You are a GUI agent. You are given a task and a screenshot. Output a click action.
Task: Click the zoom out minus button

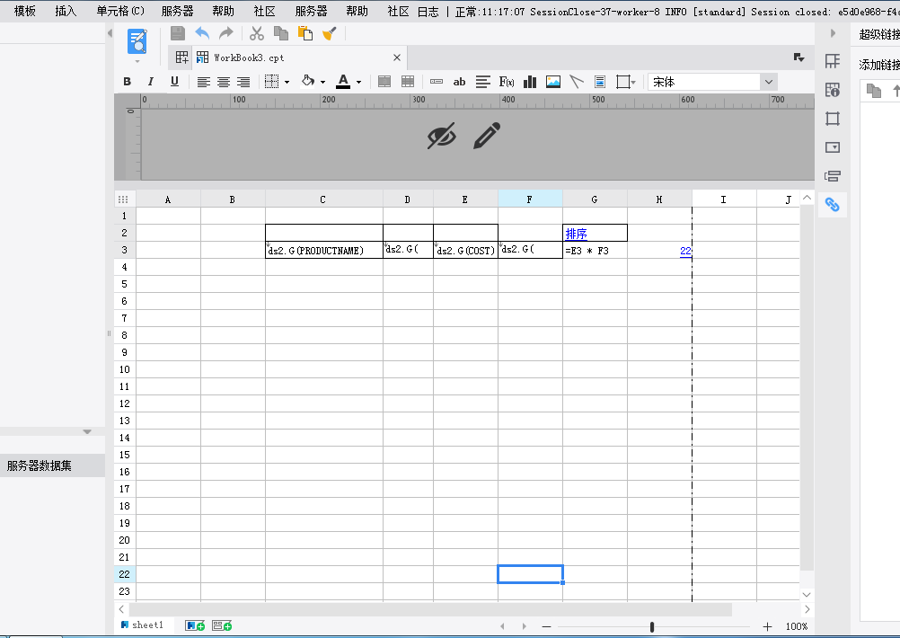tap(546, 626)
